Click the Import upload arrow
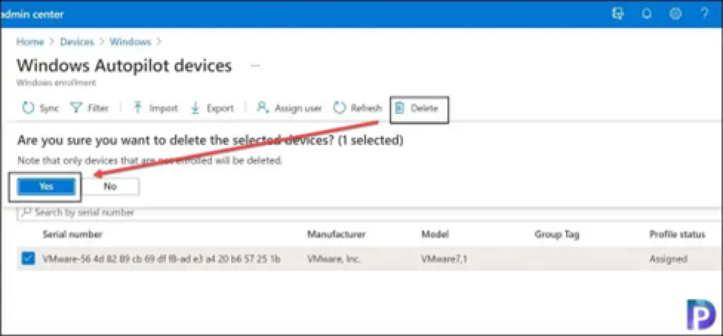The width and height of the screenshot is (723, 336). [x=137, y=108]
